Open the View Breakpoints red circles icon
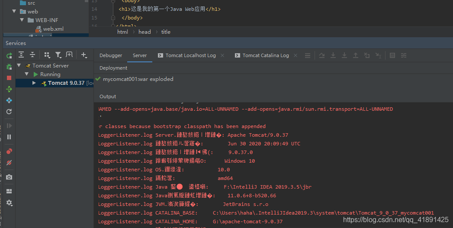Viewport: 453px width, 228px height. pyautogui.click(x=9, y=151)
